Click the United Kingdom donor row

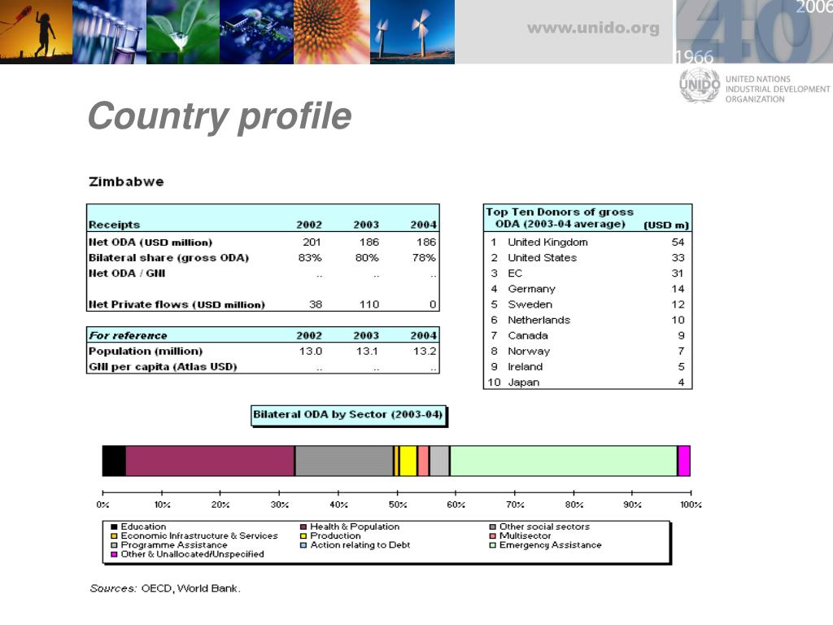coord(587,243)
